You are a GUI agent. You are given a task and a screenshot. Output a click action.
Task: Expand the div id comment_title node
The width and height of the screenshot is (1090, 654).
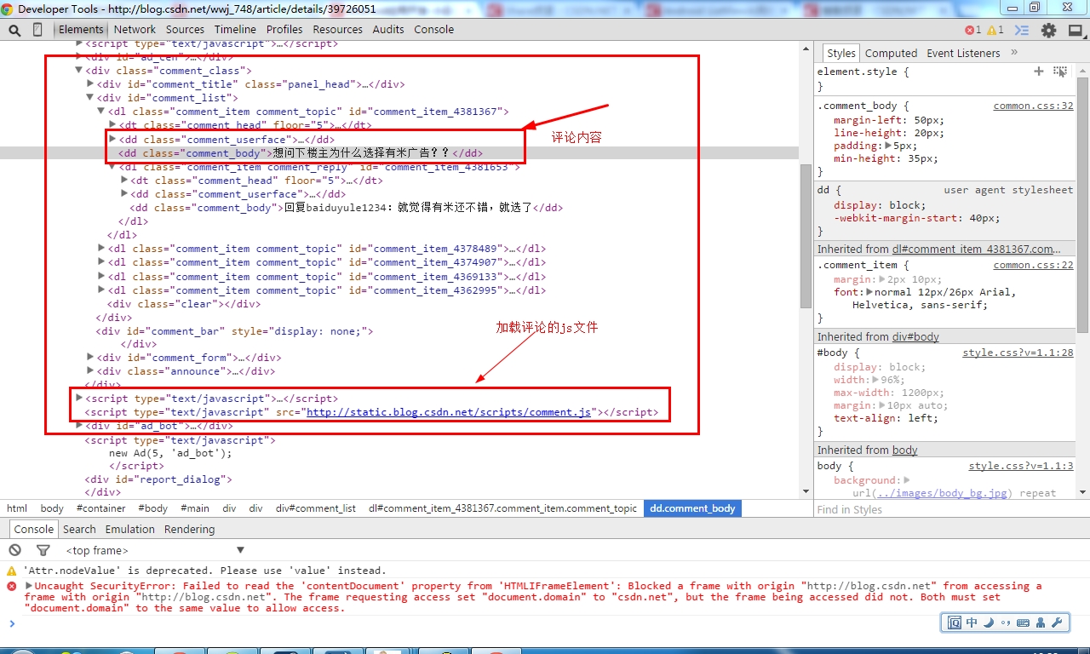click(90, 84)
